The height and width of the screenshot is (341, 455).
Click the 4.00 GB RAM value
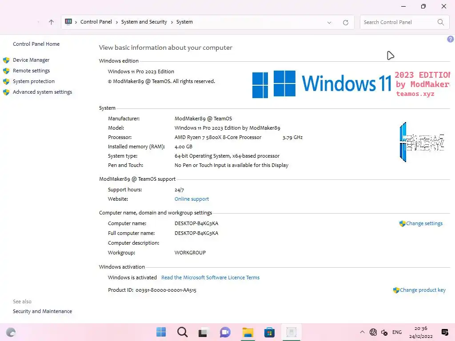click(184, 147)
